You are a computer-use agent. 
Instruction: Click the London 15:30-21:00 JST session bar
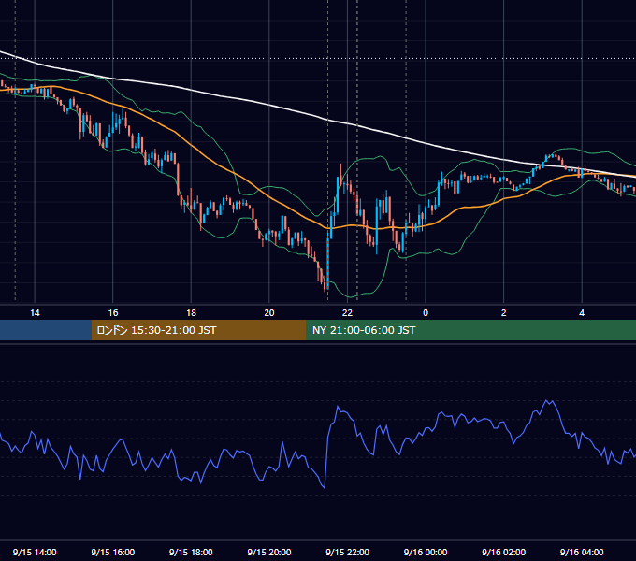click(x=198, y=330)
